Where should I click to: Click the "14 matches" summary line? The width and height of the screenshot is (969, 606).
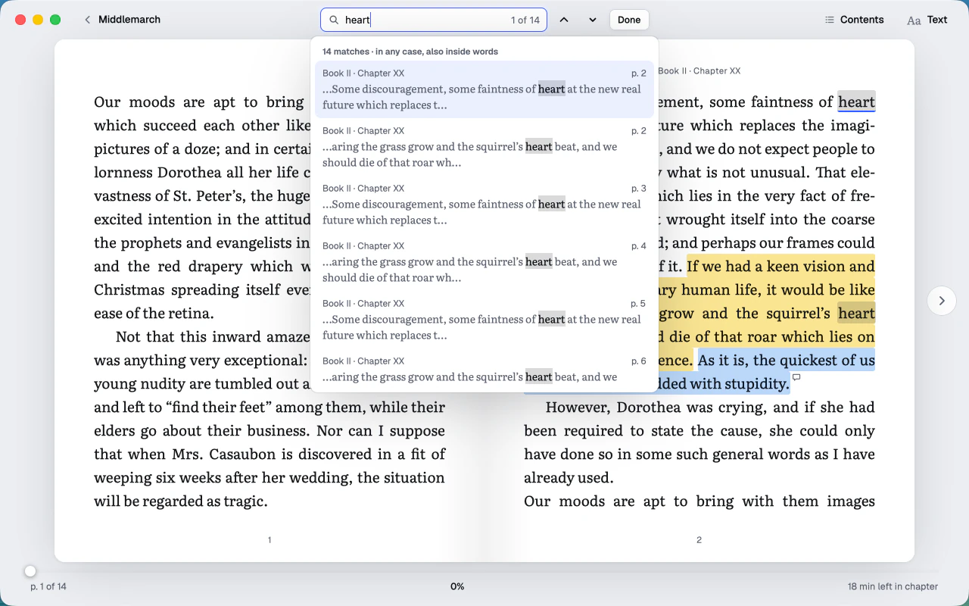click(410, 52)
